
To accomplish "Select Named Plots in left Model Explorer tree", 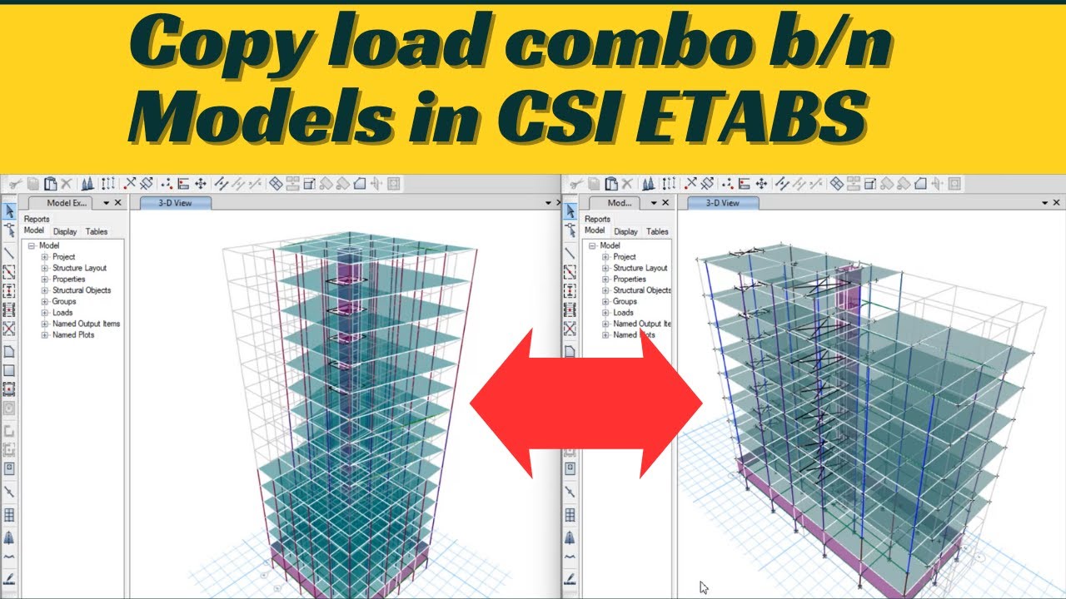I will [73, 335].
